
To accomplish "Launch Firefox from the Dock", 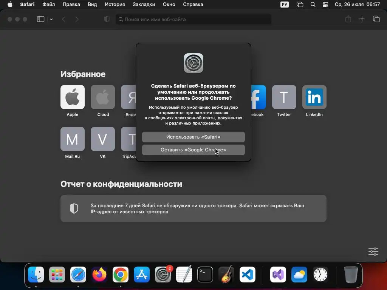I will (x=99, y=275).
